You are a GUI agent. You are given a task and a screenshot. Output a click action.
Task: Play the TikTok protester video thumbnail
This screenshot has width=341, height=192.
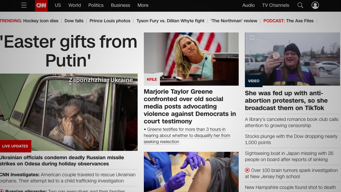tap(292, 59)
